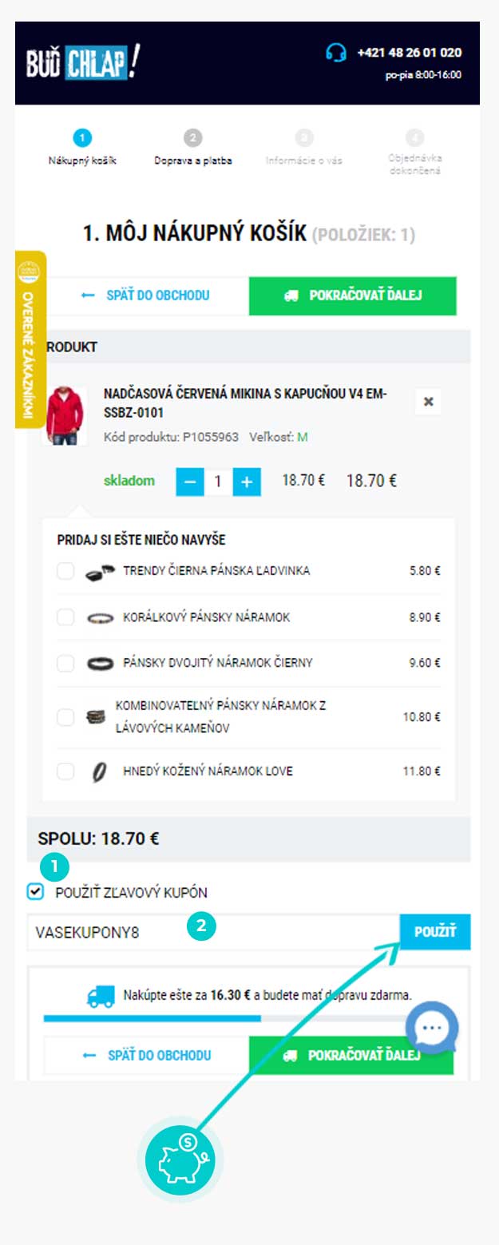Increase quantity with plus button

pos(247,482)
